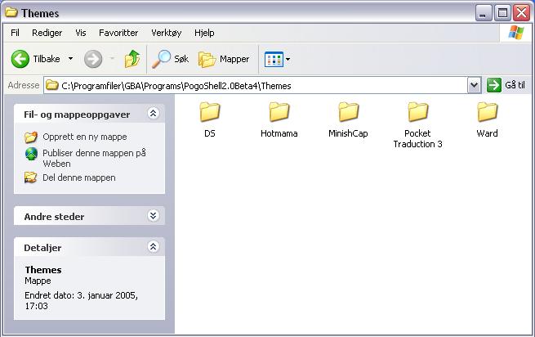Open the Hjelp menu
This screenshot has height=337, width=535.
click(204, 33)
